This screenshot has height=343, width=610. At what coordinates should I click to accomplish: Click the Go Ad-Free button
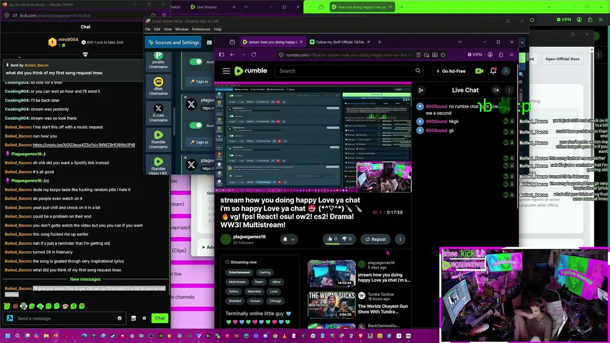(451, 71)
